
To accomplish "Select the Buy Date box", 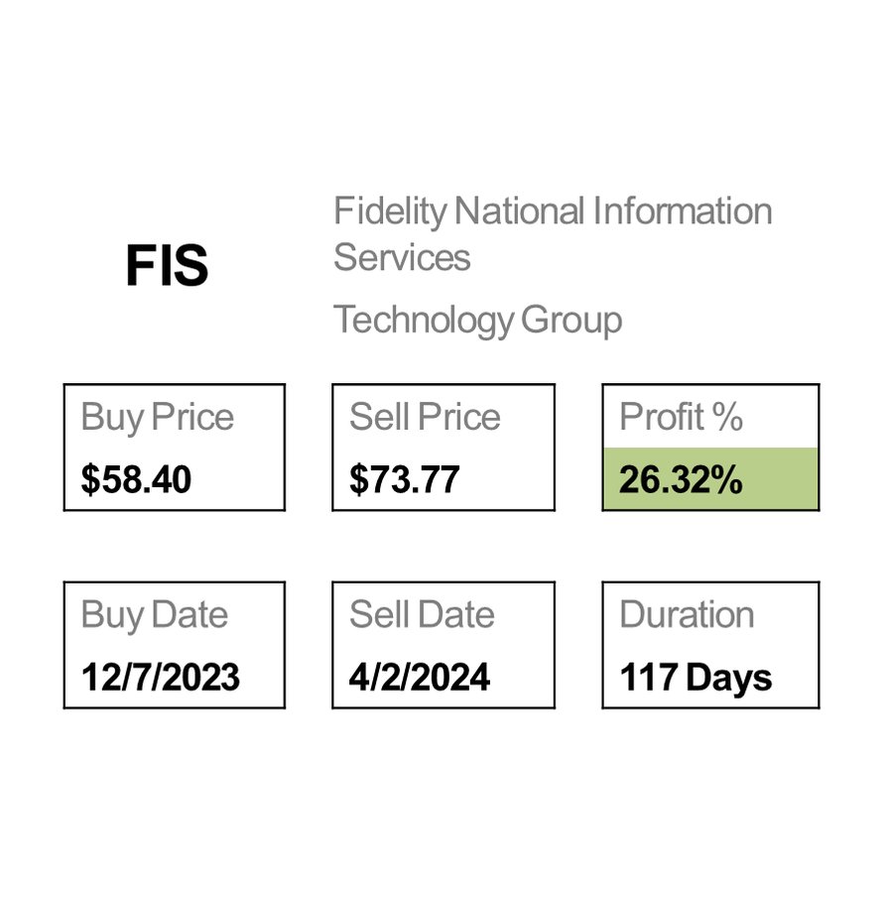I will pyautogui.click(x=174, y=645).
